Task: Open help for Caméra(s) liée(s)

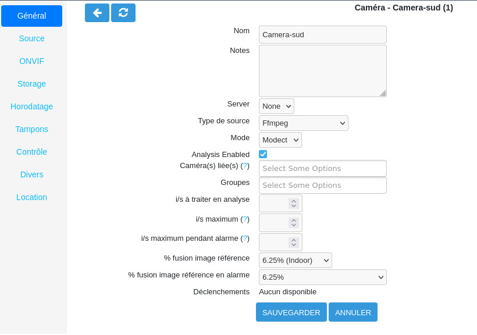Action: pos(245,166)
